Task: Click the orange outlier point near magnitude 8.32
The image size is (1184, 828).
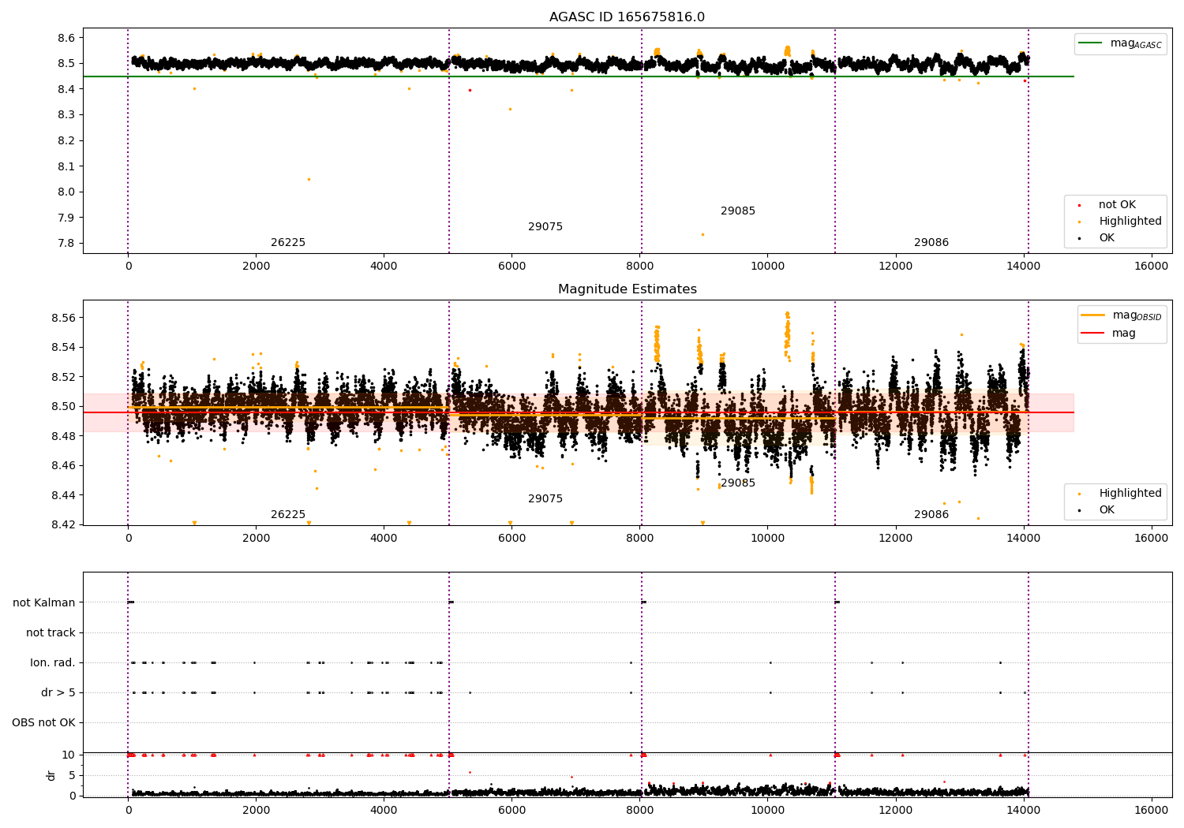Action: (x=510, y=109)
